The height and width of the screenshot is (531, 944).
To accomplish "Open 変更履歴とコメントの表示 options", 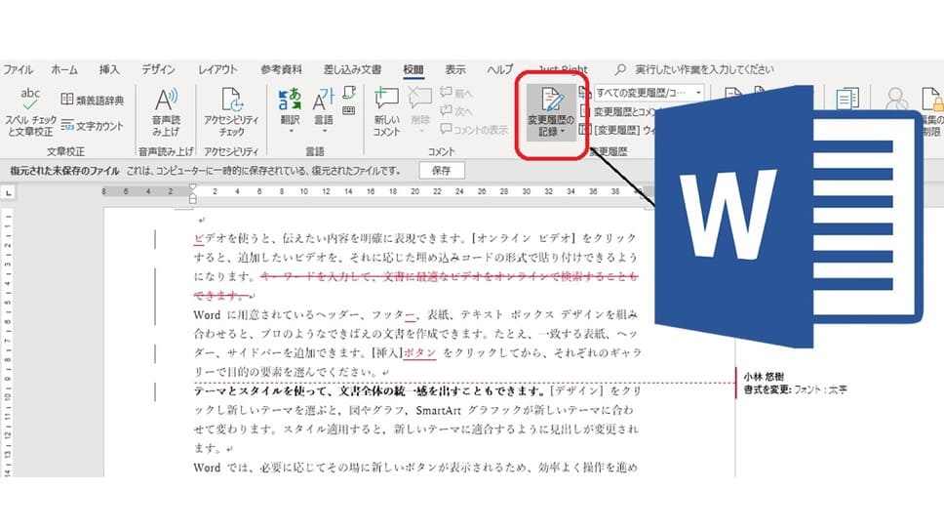I will pyautogui.click(x=617, y=111).
